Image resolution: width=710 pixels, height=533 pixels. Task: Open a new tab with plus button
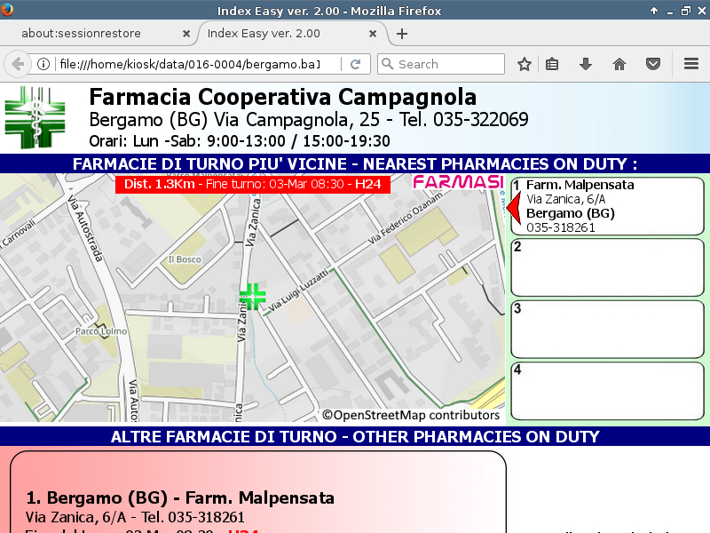point(402,34)
